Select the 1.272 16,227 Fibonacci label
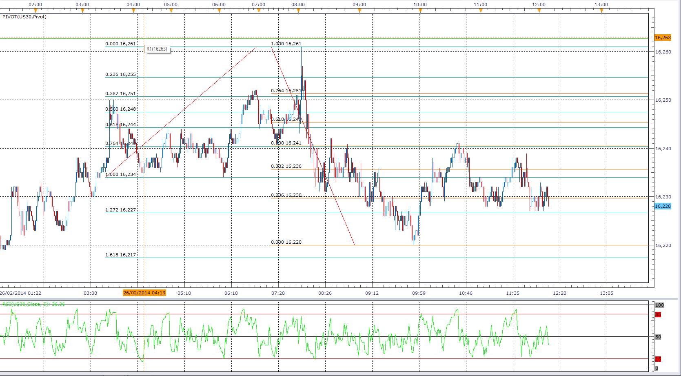 pos(120,210)
